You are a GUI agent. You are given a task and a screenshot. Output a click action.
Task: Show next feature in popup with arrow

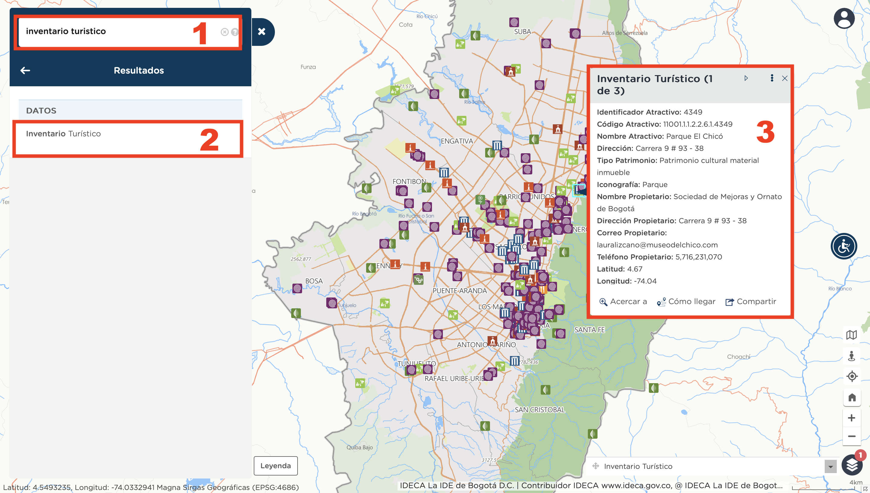click(746, 78)
